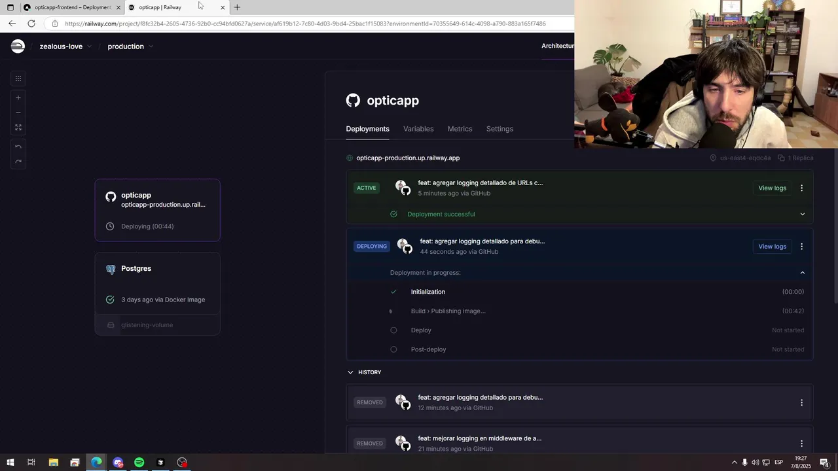Zoom out on the canvas
The image size is (838, 471).
point(18,113)
